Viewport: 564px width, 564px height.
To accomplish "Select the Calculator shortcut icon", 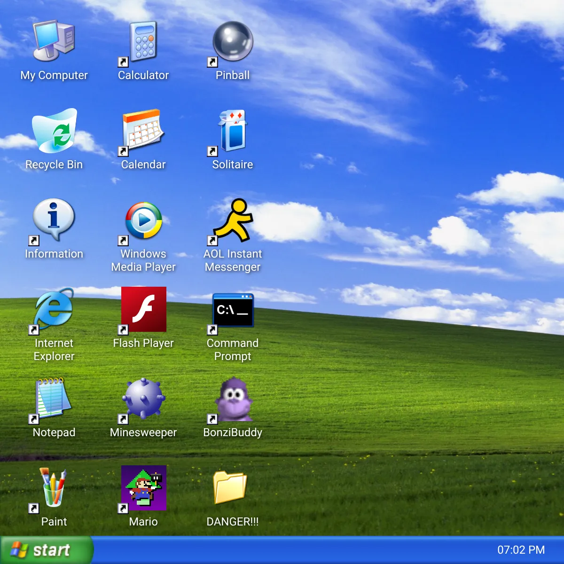I will pyautogui.click(x=143, y=41).
